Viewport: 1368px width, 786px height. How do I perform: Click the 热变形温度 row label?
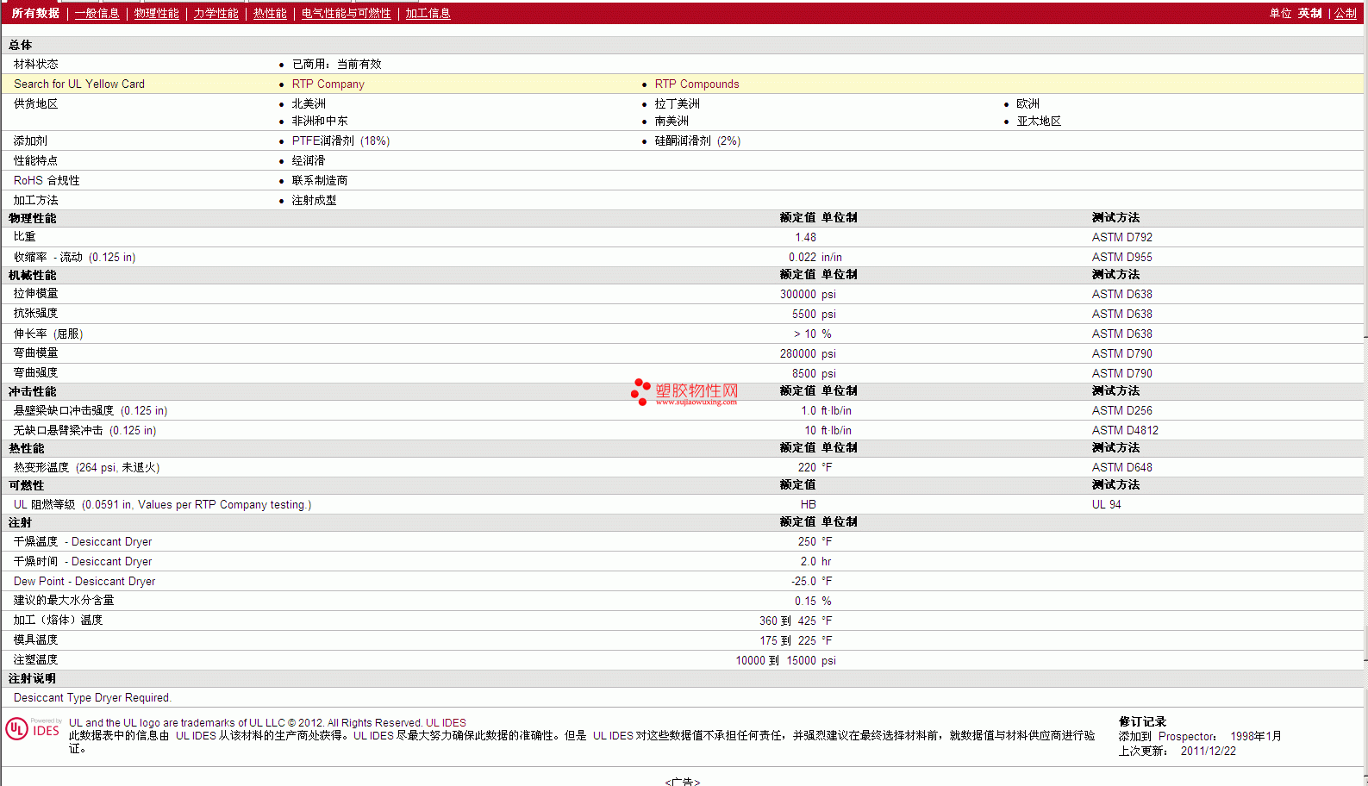pos(86,468)
